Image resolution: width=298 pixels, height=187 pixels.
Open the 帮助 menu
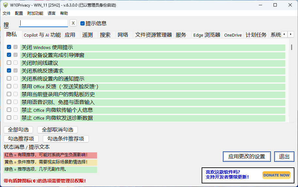(x=64, y=13)
